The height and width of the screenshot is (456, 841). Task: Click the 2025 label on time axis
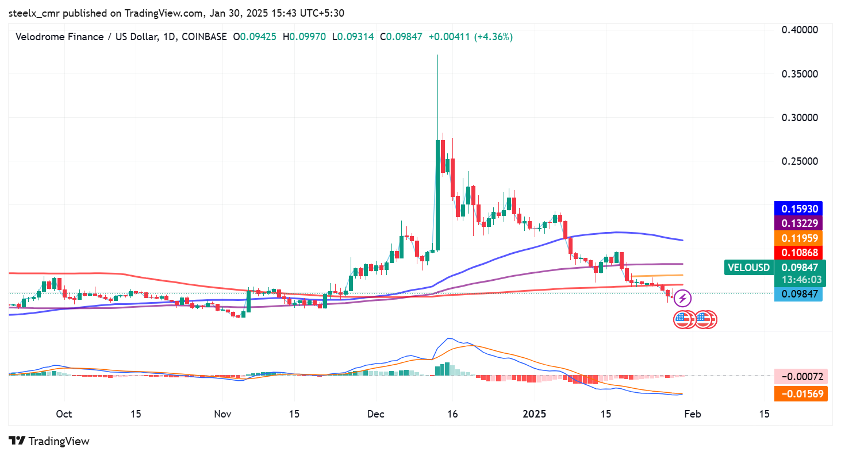point(535,415)
